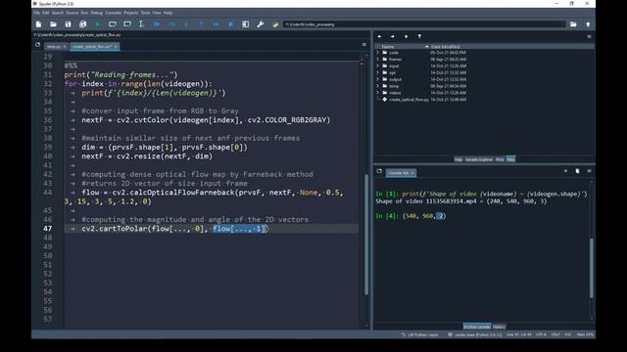The width and height of the screenshot is (627, 352).
Task: Step into the function with the debugger icon
Action: (186, 24)
